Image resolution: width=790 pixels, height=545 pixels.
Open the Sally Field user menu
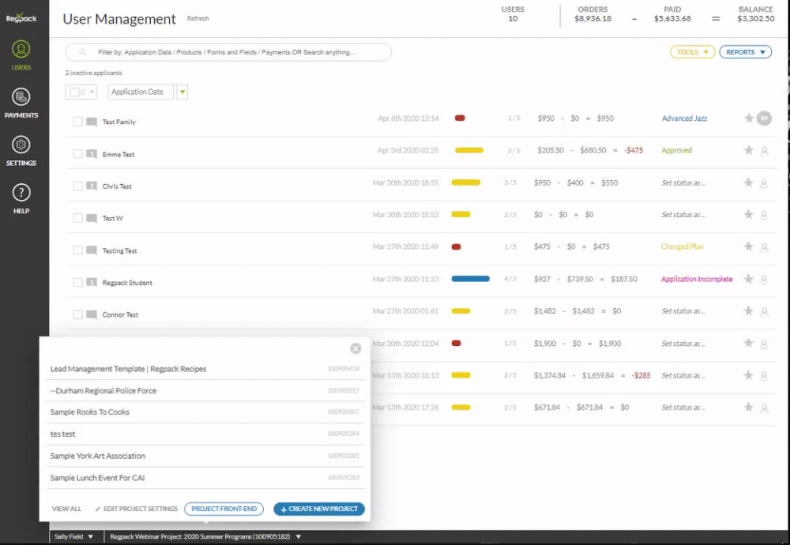pos(73,536)
